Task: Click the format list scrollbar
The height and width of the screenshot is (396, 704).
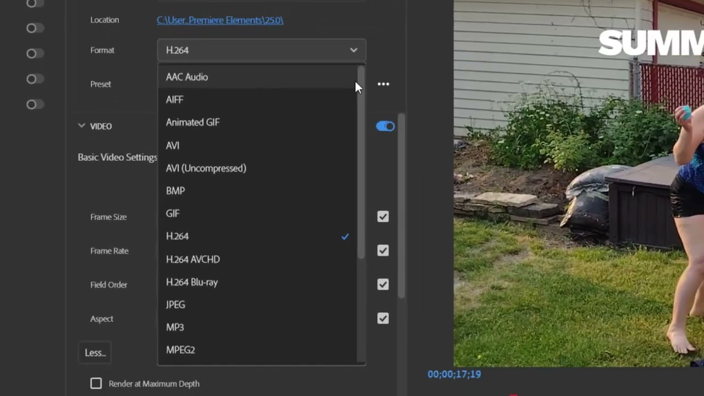Action: 361,162
